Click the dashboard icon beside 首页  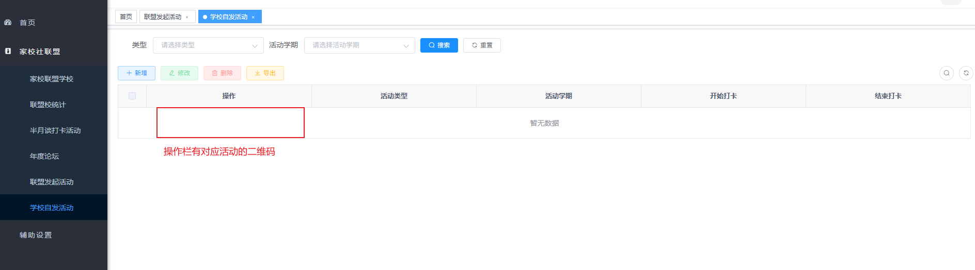[8, 23]
